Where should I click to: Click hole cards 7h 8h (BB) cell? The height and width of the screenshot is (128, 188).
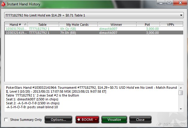coord(68,33)
